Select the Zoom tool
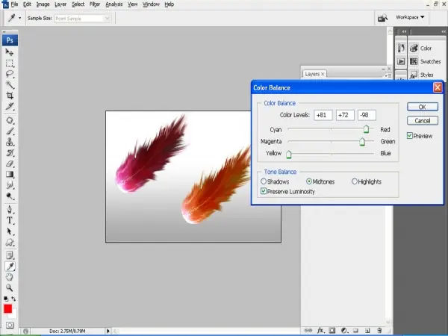The height and width of the screenshot is (336, 448). click(10, 287)
